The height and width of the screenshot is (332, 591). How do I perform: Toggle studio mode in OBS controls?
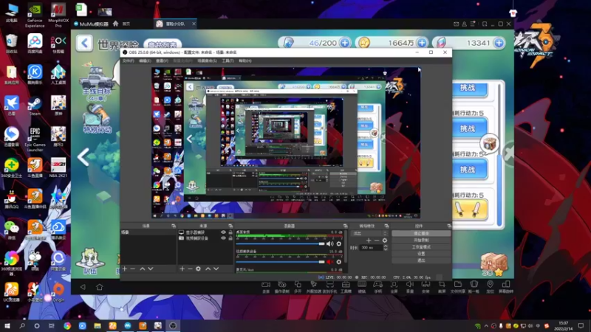pos(421,247)
